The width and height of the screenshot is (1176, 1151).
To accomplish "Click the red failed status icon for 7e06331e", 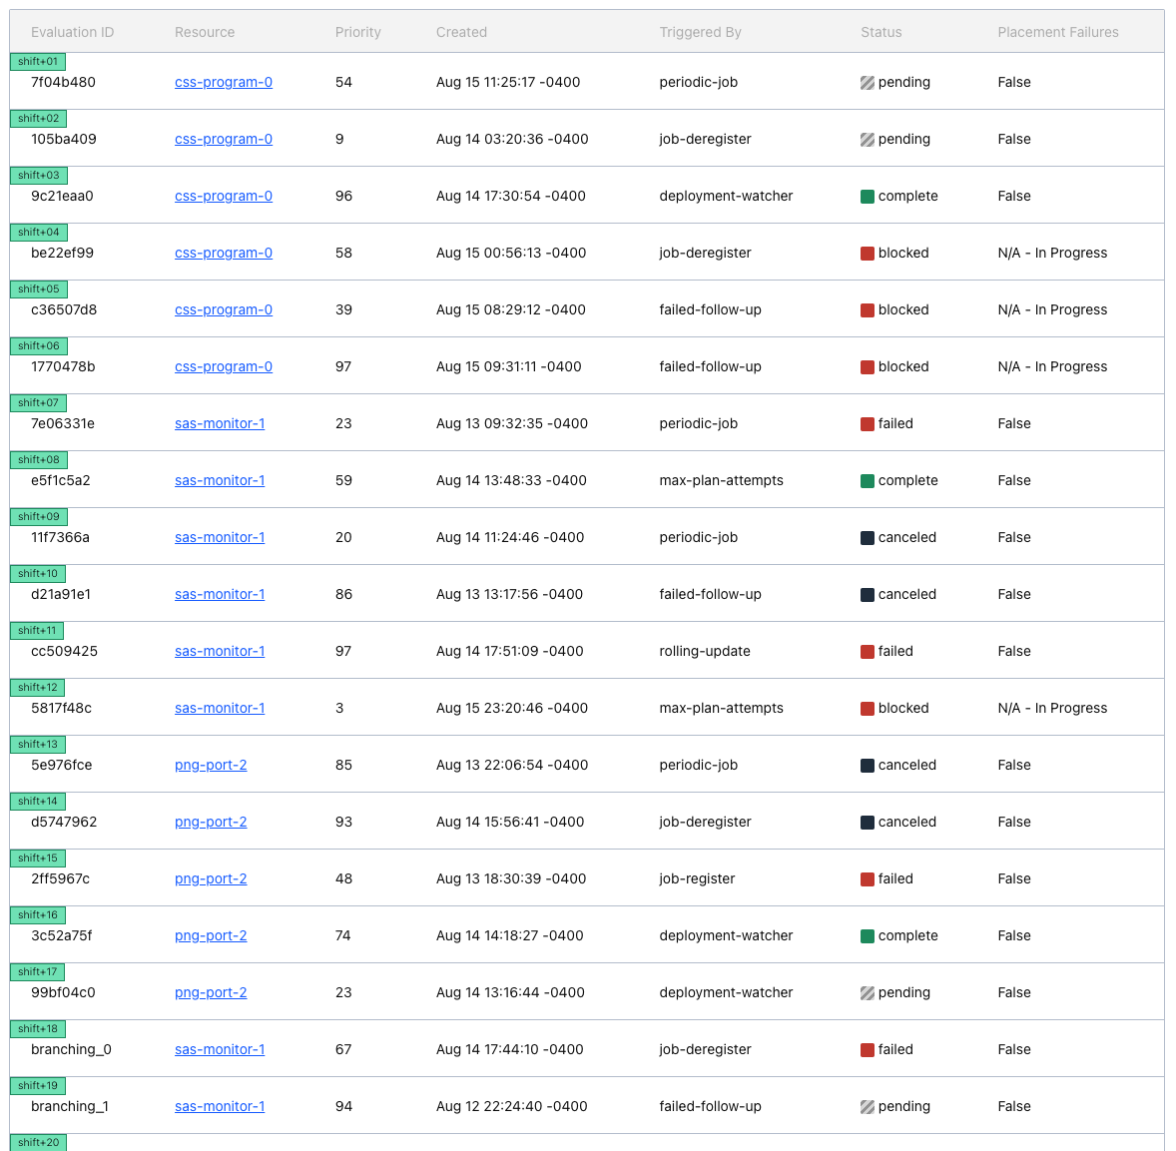I will (867, 424).
